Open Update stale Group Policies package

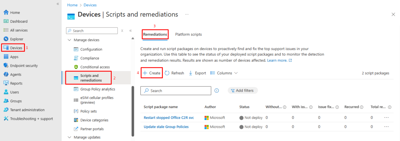coord(166,127)
